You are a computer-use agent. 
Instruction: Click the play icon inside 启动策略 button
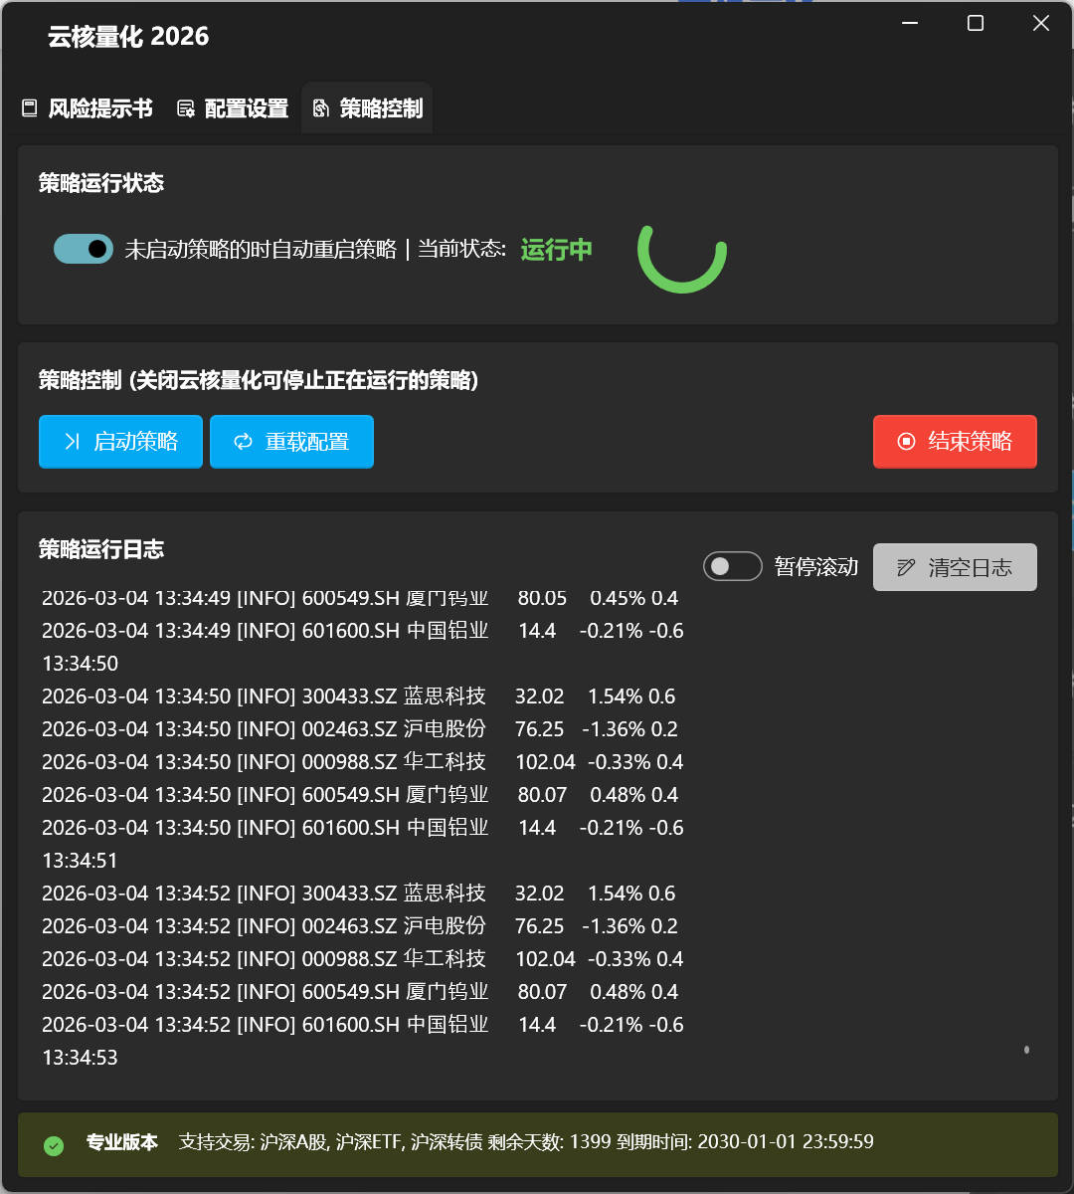point(74,442)
